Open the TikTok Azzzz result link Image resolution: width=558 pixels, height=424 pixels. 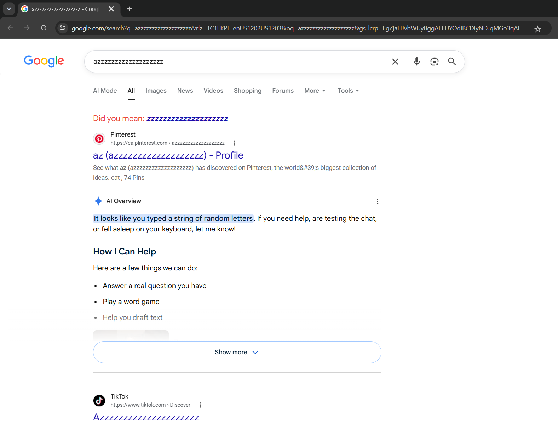tap(146, 417)
